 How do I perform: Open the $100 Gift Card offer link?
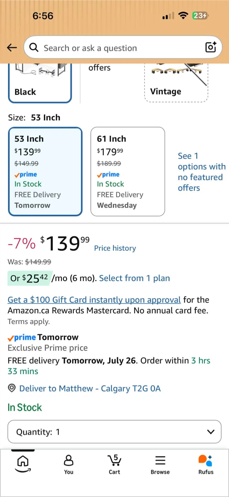click(94, 300)
